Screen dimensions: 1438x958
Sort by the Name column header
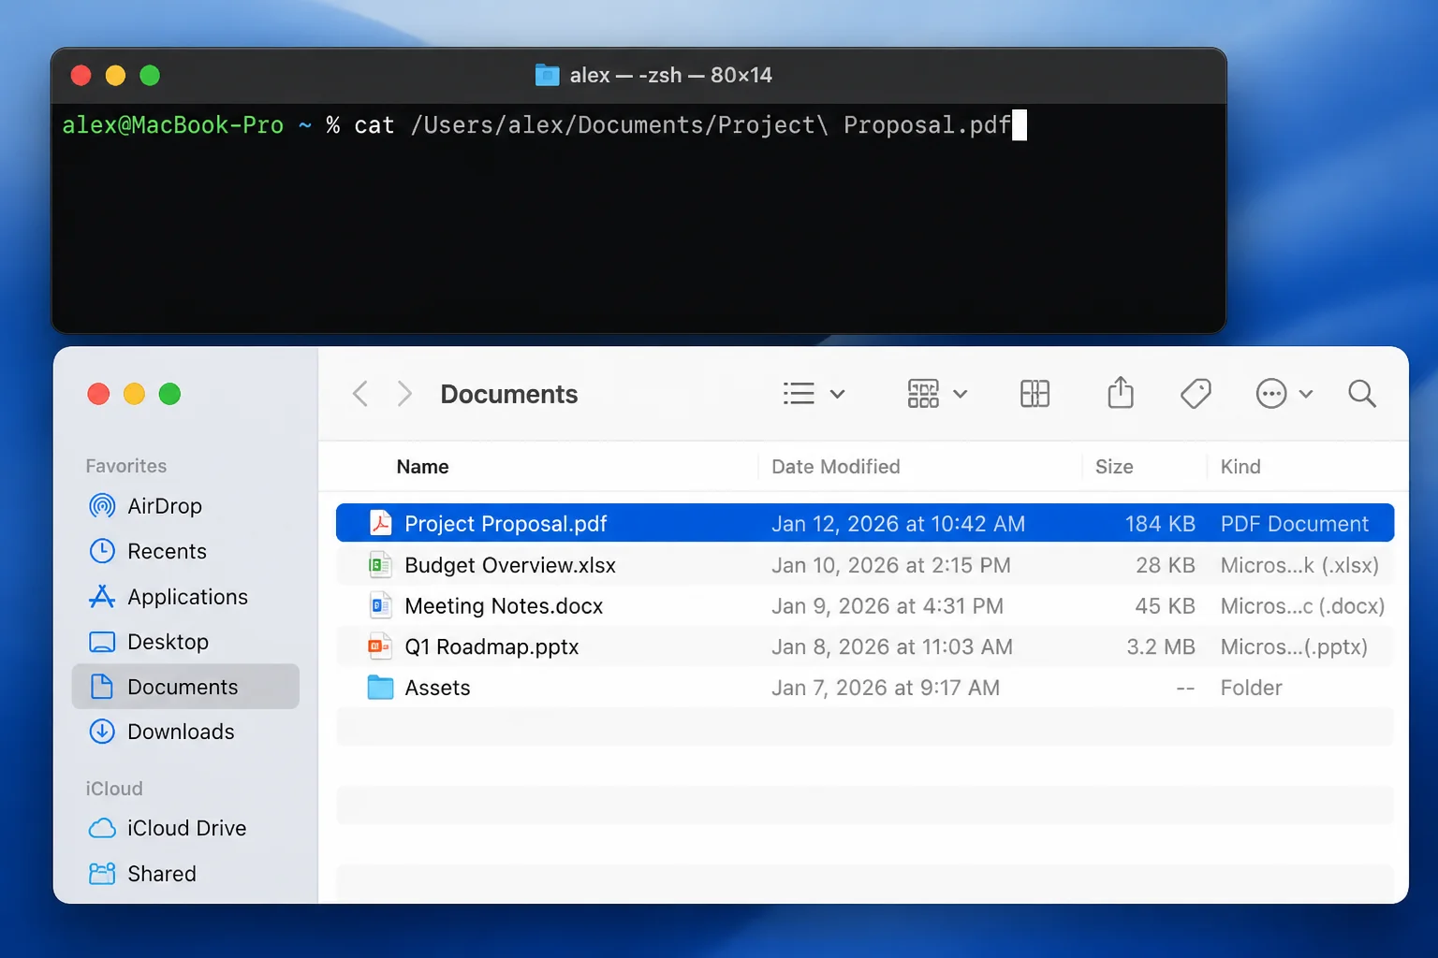click(x=422, y=467)
